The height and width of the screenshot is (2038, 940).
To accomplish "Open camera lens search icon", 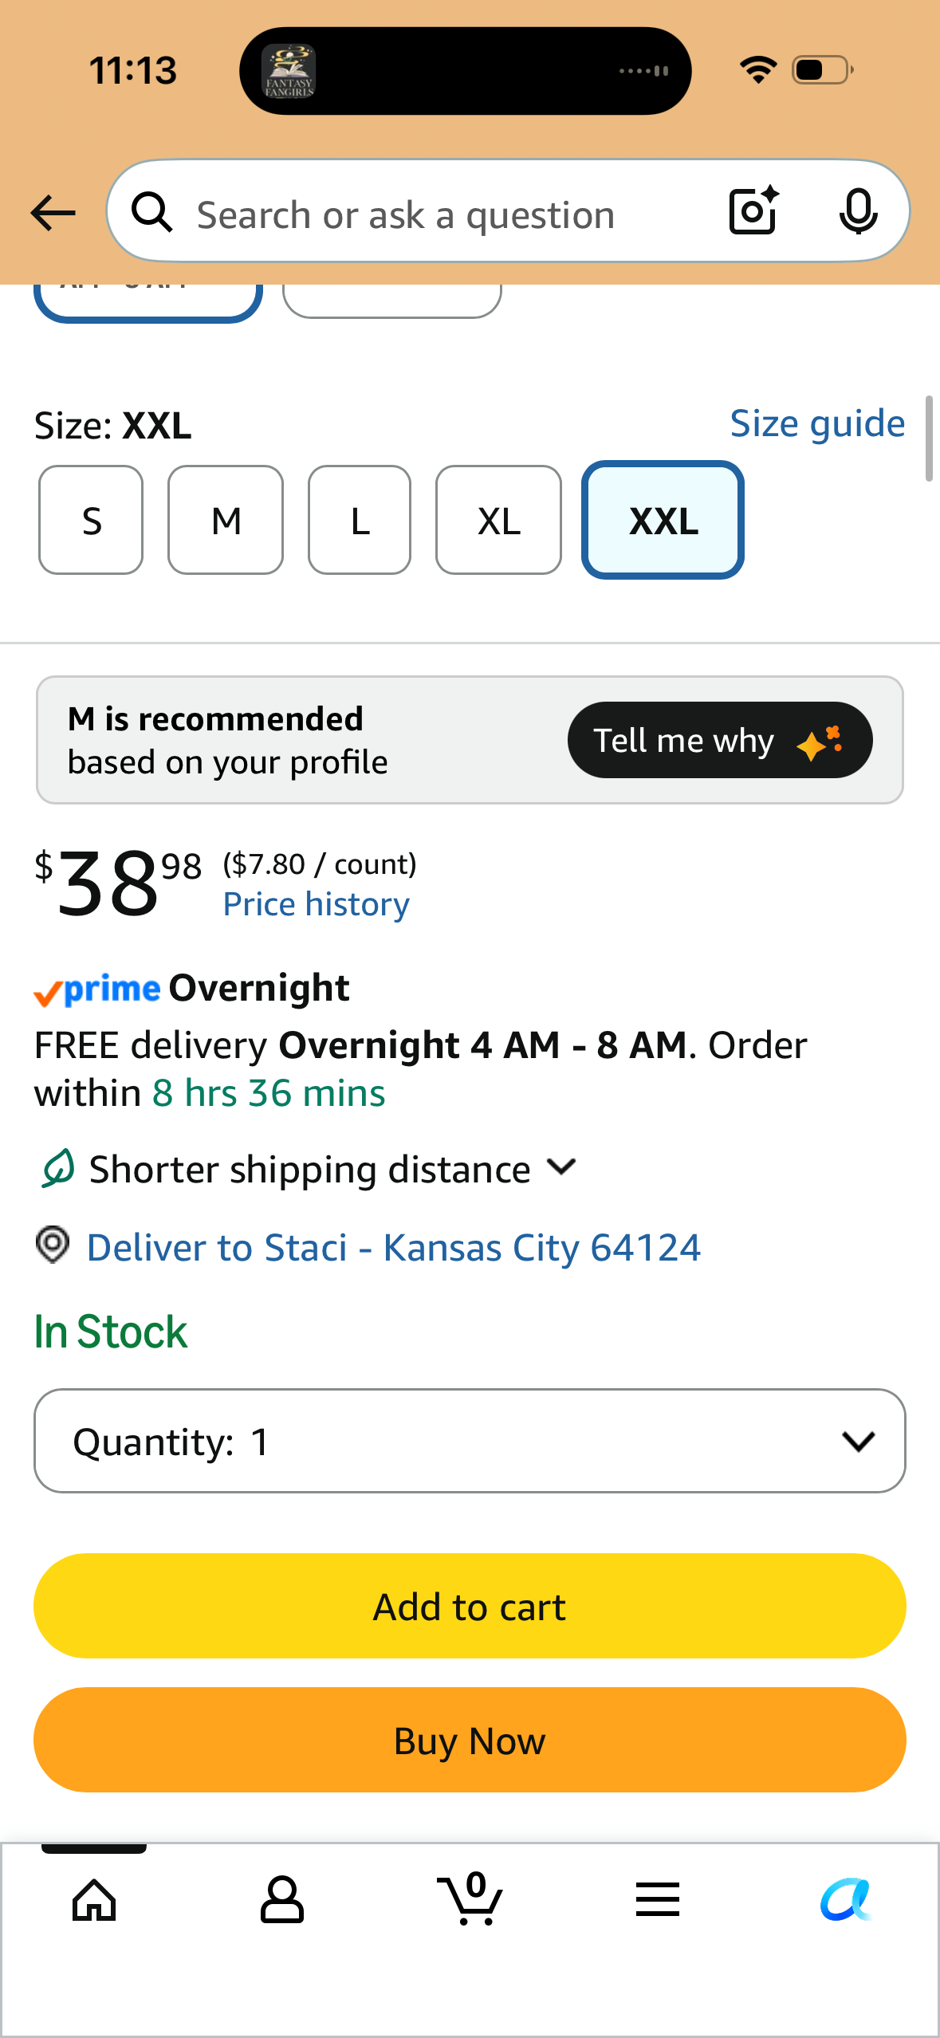I will click(753, 211).
